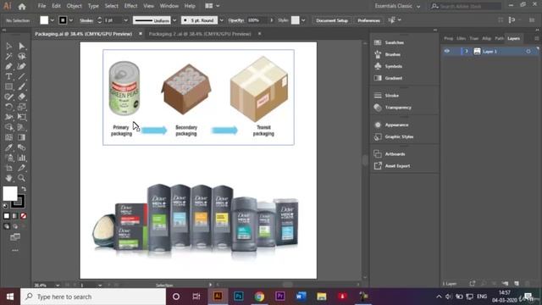Open the Effect menu
542x305 pixels.
pos(130,6)
